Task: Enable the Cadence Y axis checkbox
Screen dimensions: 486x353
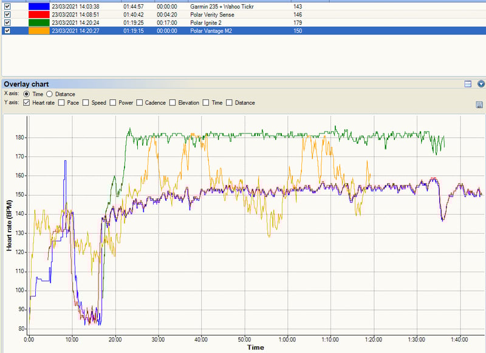Action: (x=140, y=103)
